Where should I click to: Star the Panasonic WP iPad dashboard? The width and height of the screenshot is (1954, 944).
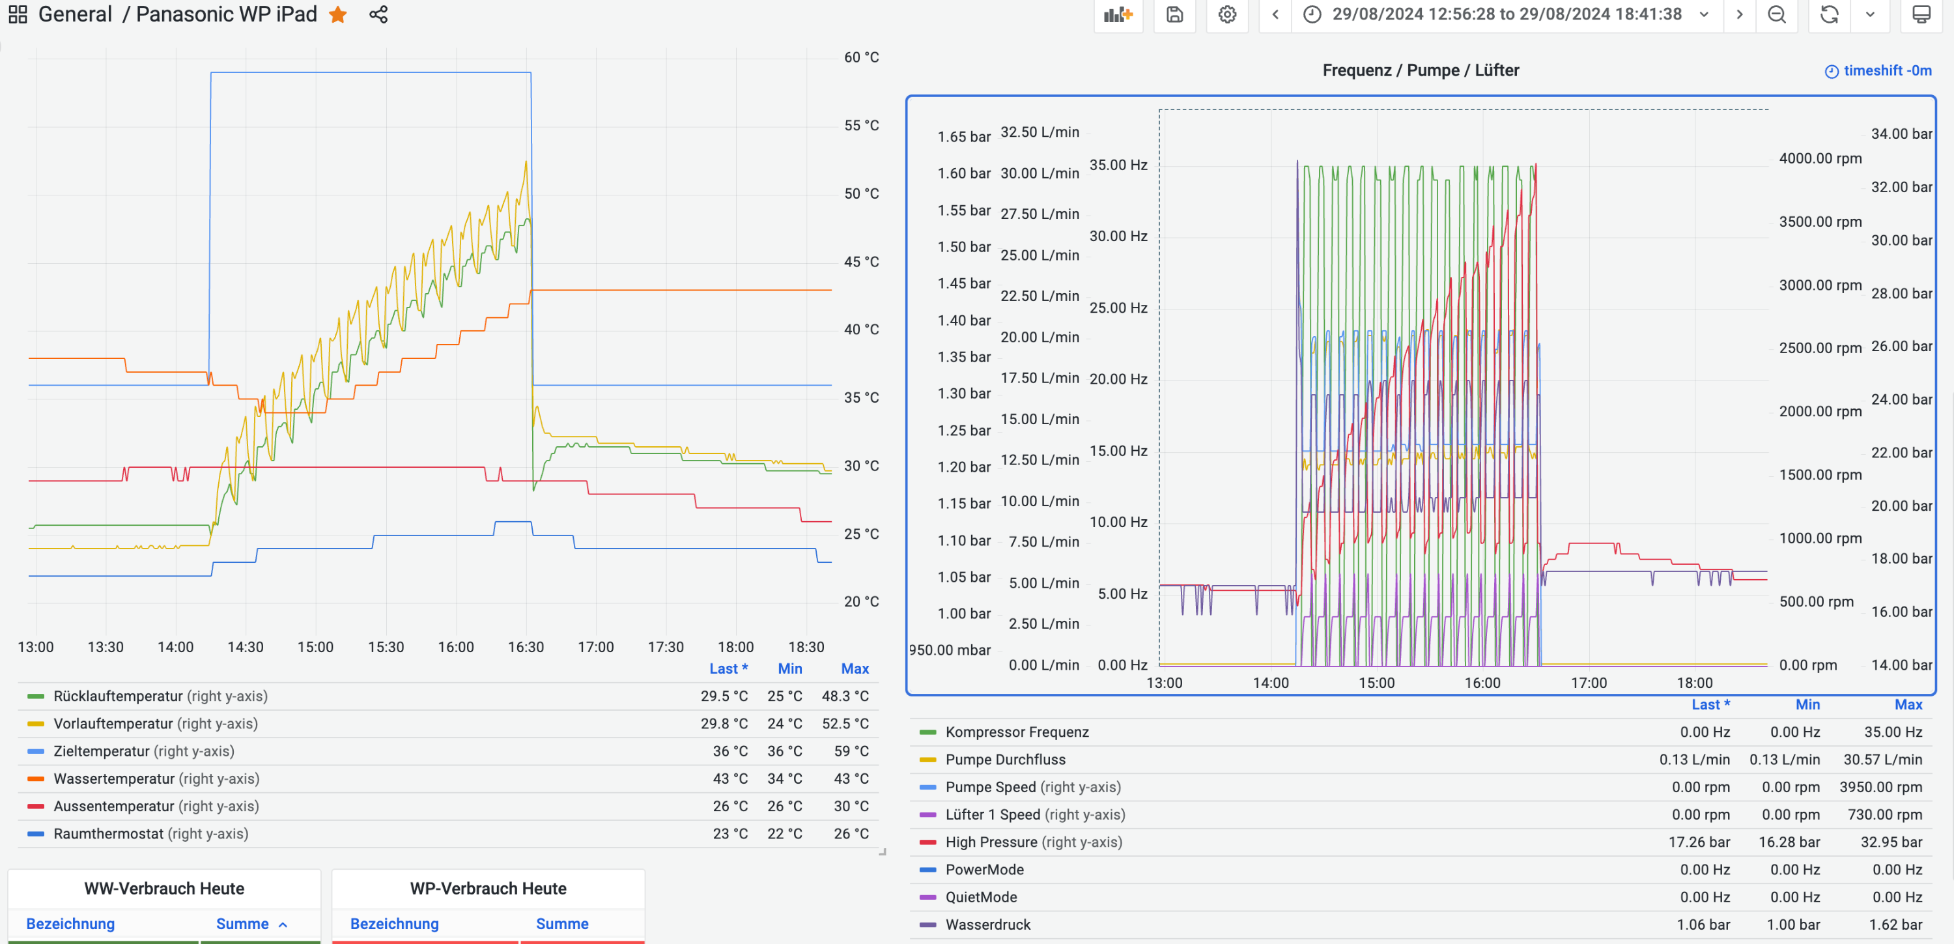(338, 14)
